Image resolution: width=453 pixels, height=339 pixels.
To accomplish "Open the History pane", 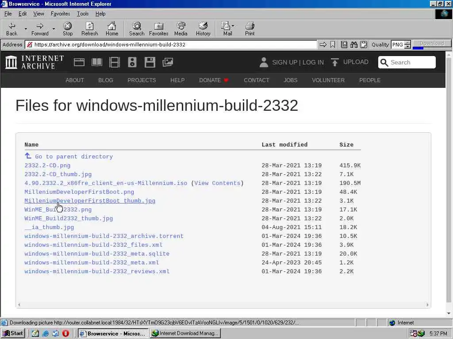I will pos(203,29).
